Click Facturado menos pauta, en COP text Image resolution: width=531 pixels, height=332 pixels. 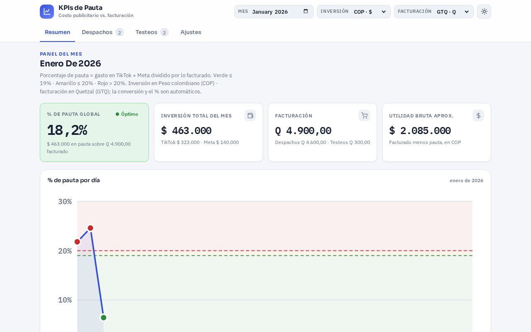(x=425, y=142)
